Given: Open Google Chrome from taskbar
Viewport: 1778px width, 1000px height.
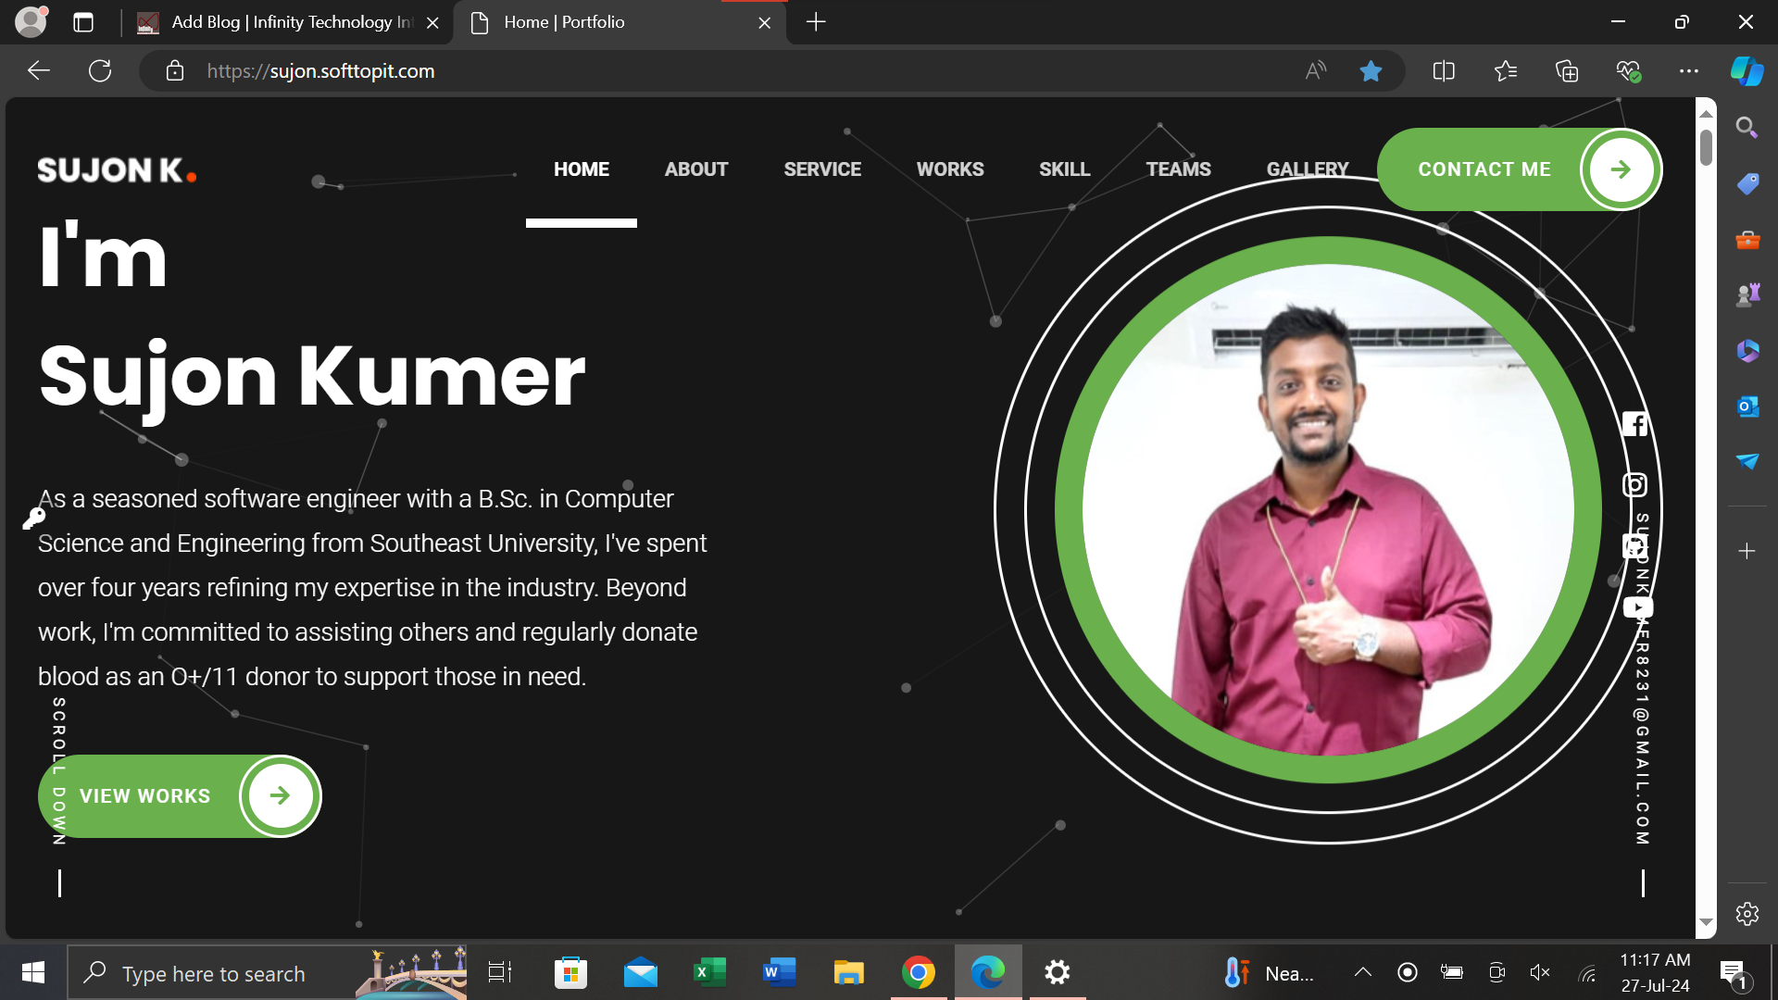Looking at the screenshot, I should pos(918,972).
